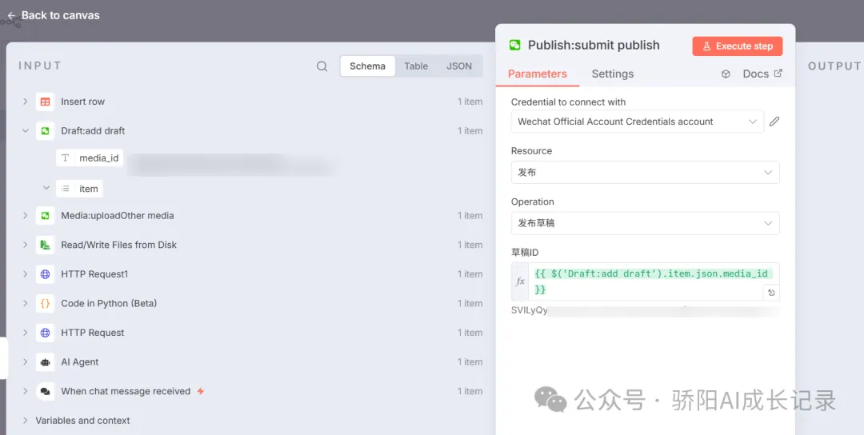Viewport: 864px width, 435px height.
Task: Click the AI Agent robot icon
Action: 45,361
